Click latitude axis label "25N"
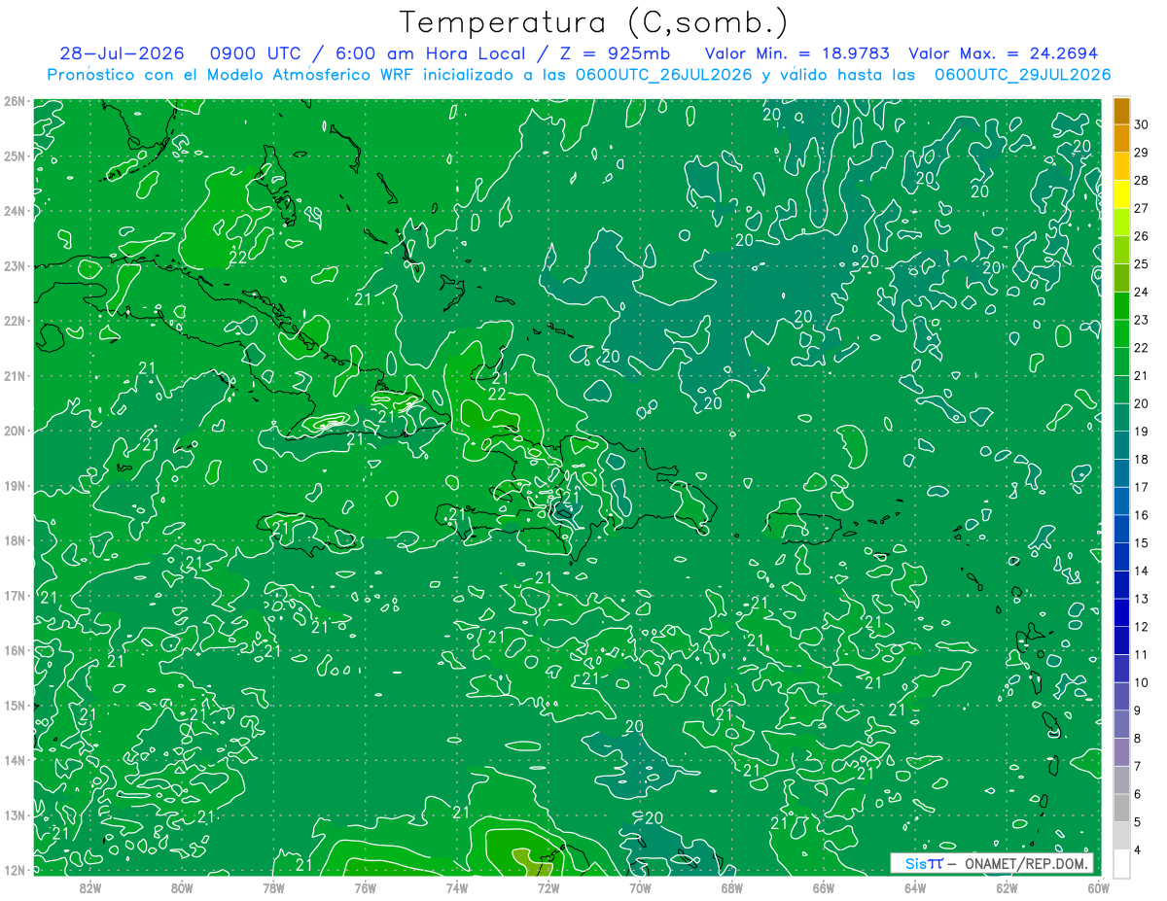Image resolution: width=1167 pixels, height=901 pixels. pyautogui.click(x=14, y=156)
